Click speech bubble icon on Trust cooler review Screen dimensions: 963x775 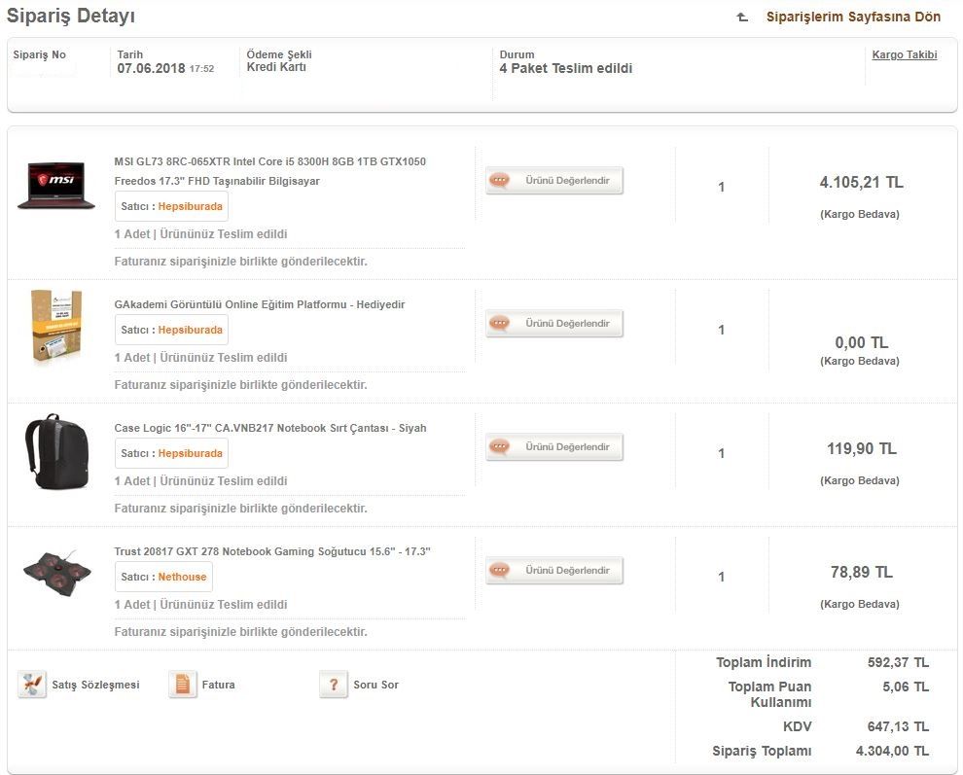coord(500,571)
